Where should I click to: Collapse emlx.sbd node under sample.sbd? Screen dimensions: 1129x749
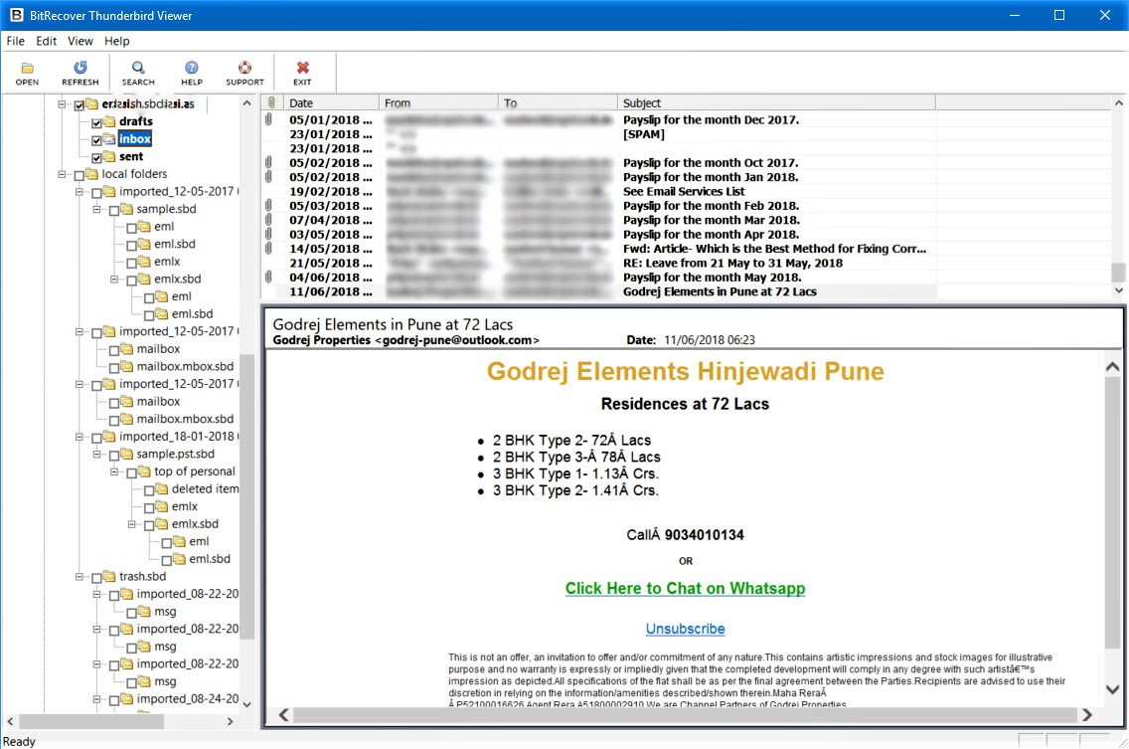pos(113,279)
